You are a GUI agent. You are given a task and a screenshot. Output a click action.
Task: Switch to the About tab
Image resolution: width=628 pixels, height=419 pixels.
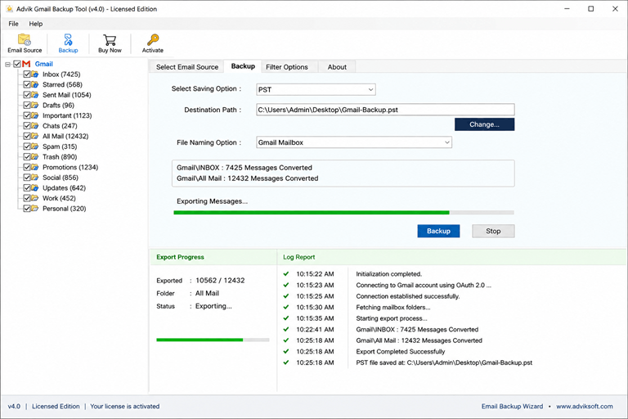pyautogui.click(x=337, y=67)
